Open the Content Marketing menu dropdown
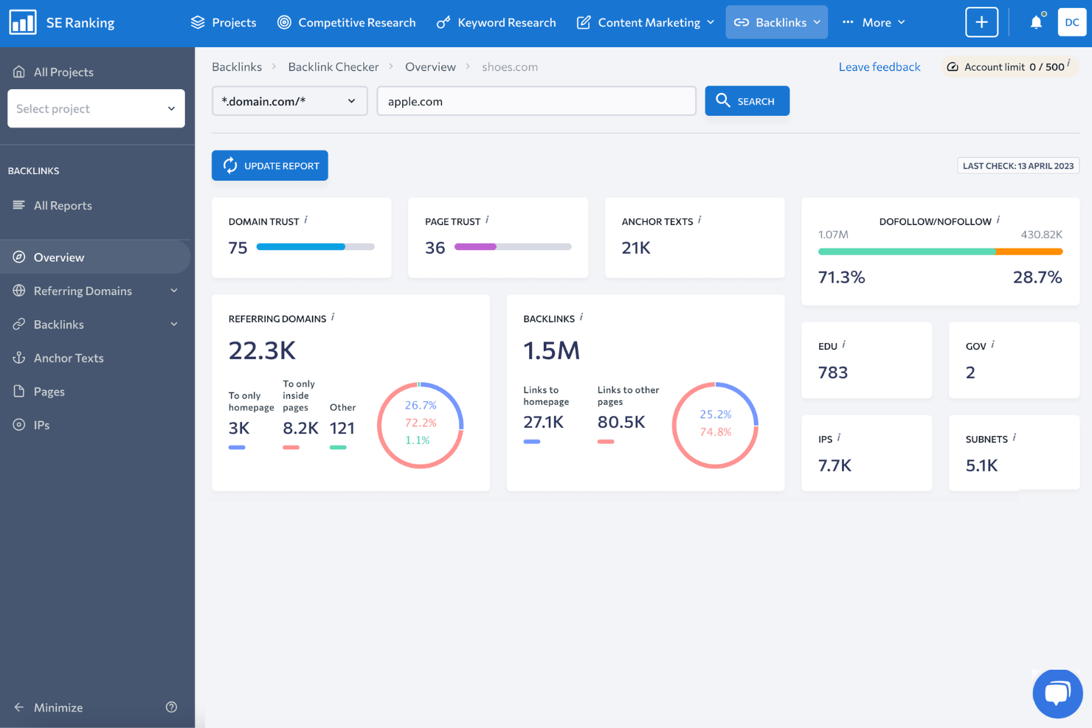1092x728 pixels. [x=646, y=22]
